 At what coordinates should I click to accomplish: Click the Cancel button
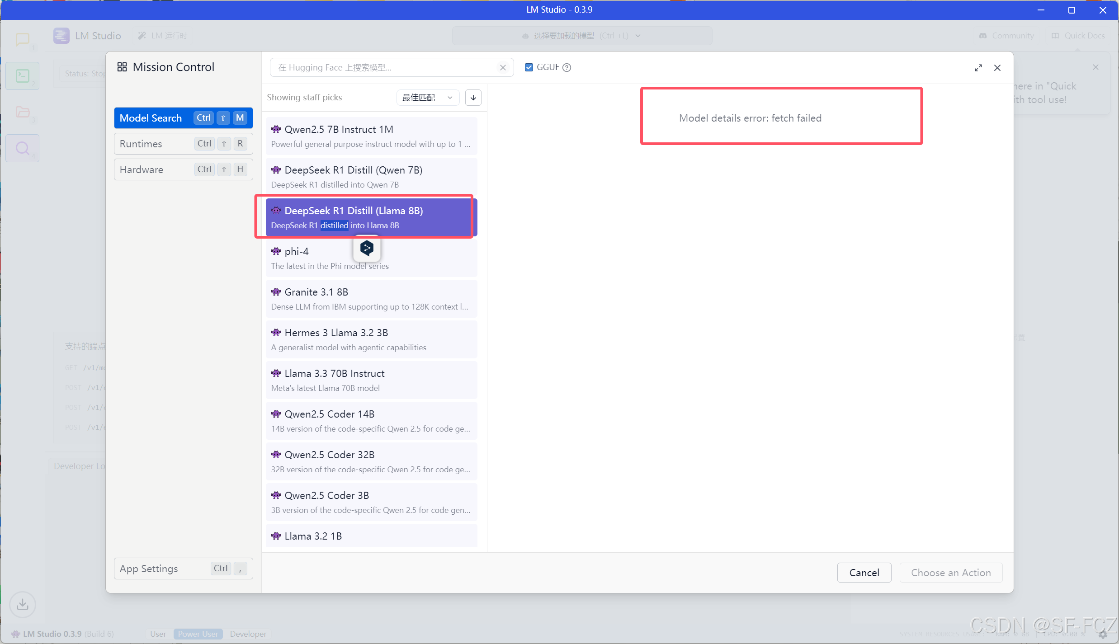tap(864, 573)
